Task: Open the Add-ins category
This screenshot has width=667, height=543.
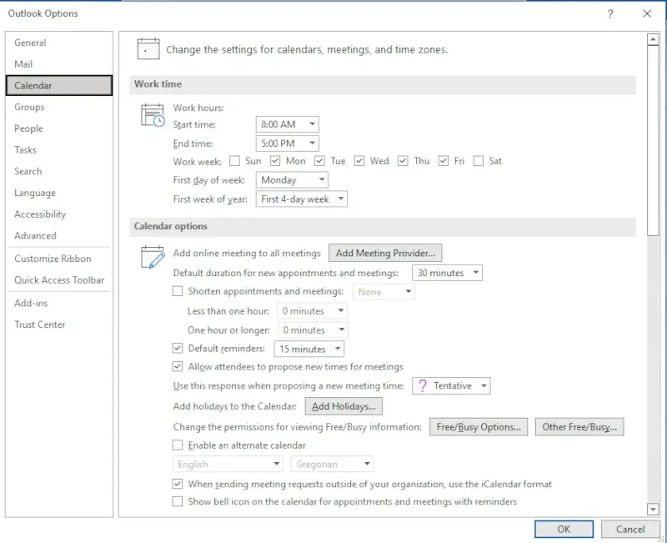Action: (x=59, y=303)
